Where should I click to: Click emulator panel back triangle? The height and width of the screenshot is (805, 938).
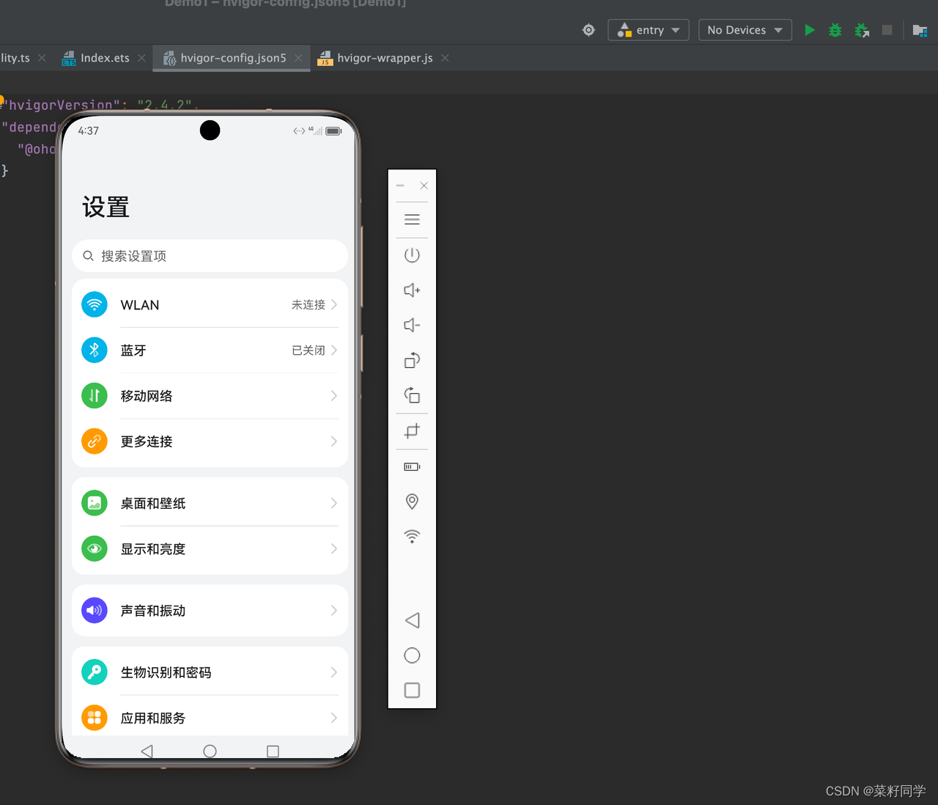(x=412, y=620)
